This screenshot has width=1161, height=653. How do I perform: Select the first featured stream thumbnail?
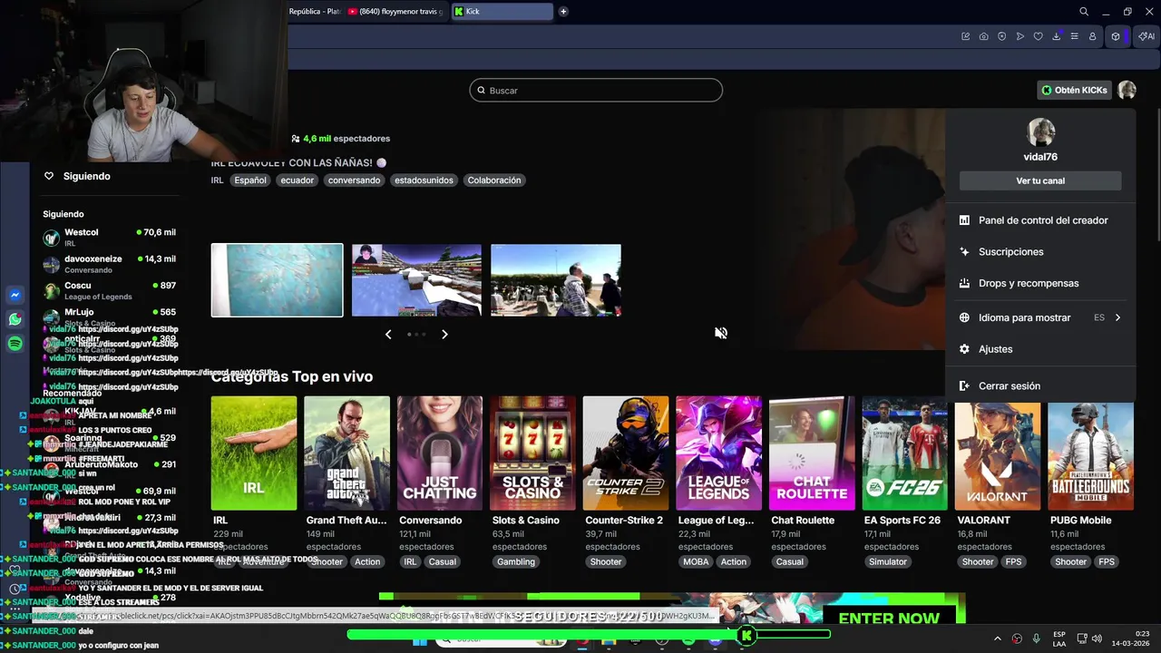(x=278, y=280)
